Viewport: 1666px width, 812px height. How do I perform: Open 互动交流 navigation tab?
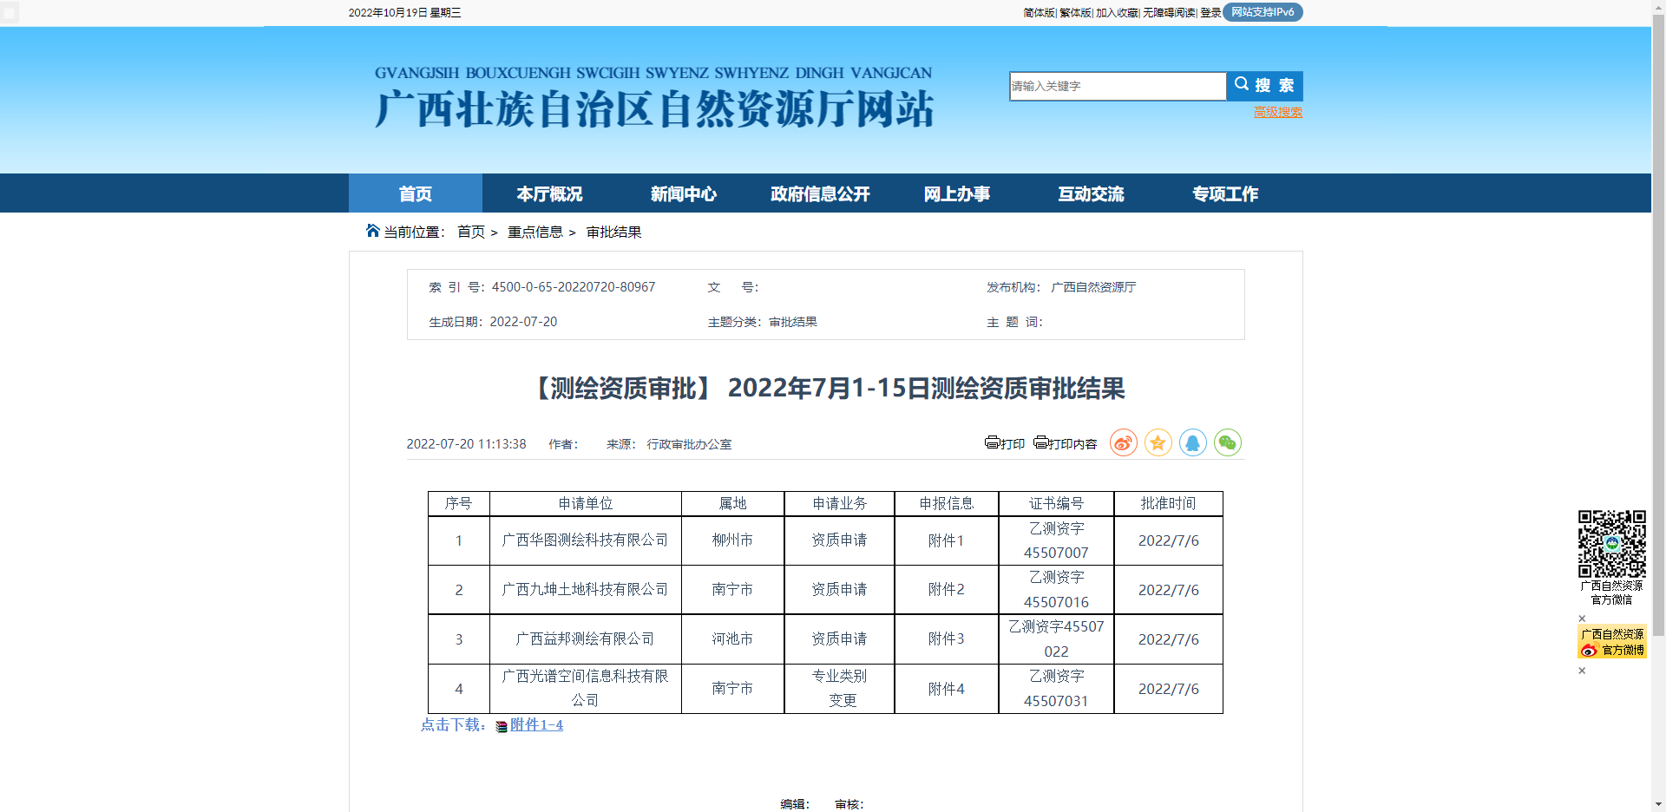1091,193
